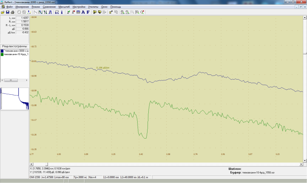Open the Утилиты menu
The image size is (307, 183).
point(93,7)
